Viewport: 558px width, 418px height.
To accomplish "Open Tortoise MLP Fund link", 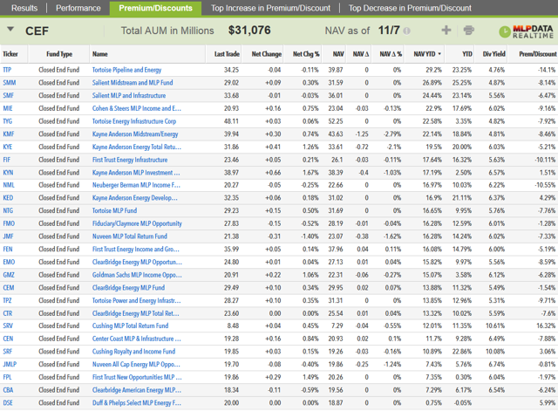I will tap(114, 210).
